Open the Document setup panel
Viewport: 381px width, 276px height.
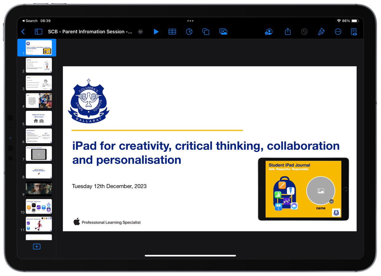coord(354,32)
